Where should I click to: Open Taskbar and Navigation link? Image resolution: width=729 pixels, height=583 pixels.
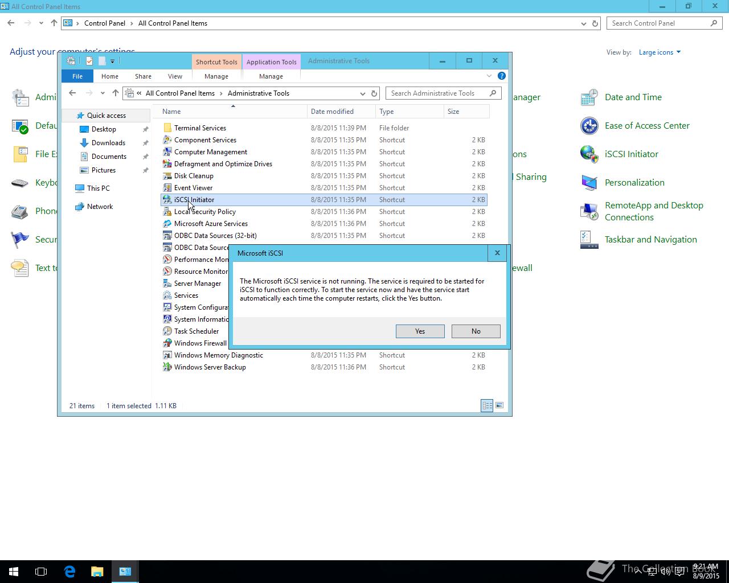coord(651,240)
